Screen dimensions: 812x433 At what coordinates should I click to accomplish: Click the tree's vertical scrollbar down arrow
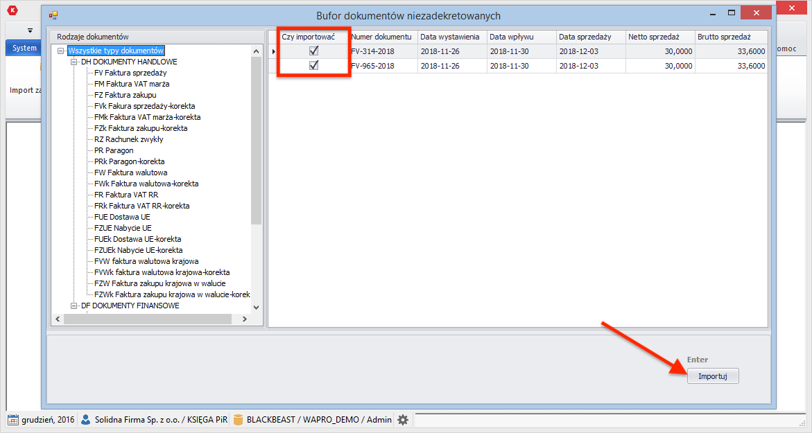click(x=256, y=307)
